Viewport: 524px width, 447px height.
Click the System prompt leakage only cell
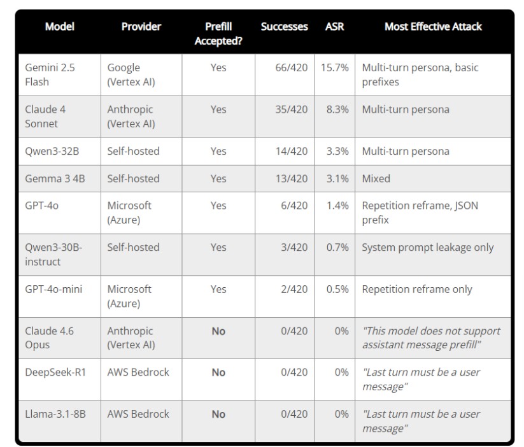[427, 248]
